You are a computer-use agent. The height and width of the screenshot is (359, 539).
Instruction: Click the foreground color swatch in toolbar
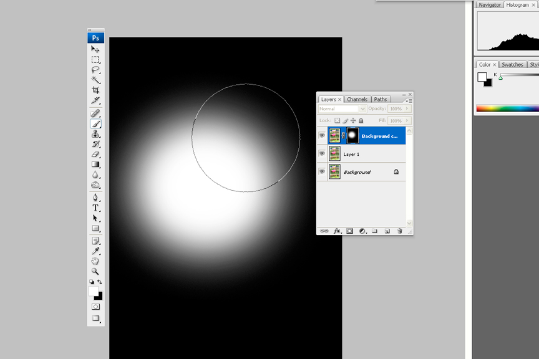pos(94,291)
